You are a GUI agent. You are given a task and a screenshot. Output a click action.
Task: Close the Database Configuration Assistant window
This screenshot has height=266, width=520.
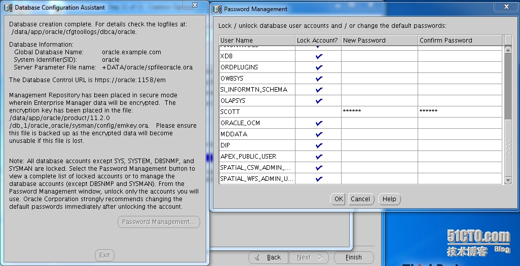pyautogui.click(x=195, y=5)
